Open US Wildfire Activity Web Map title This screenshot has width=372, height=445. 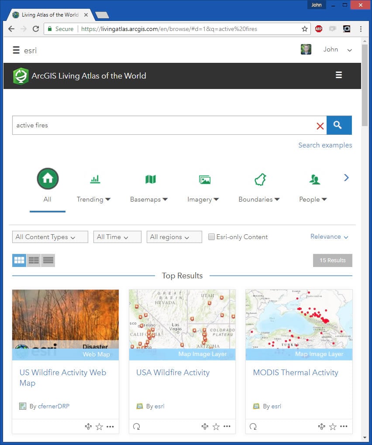click(x=63, y=378)
